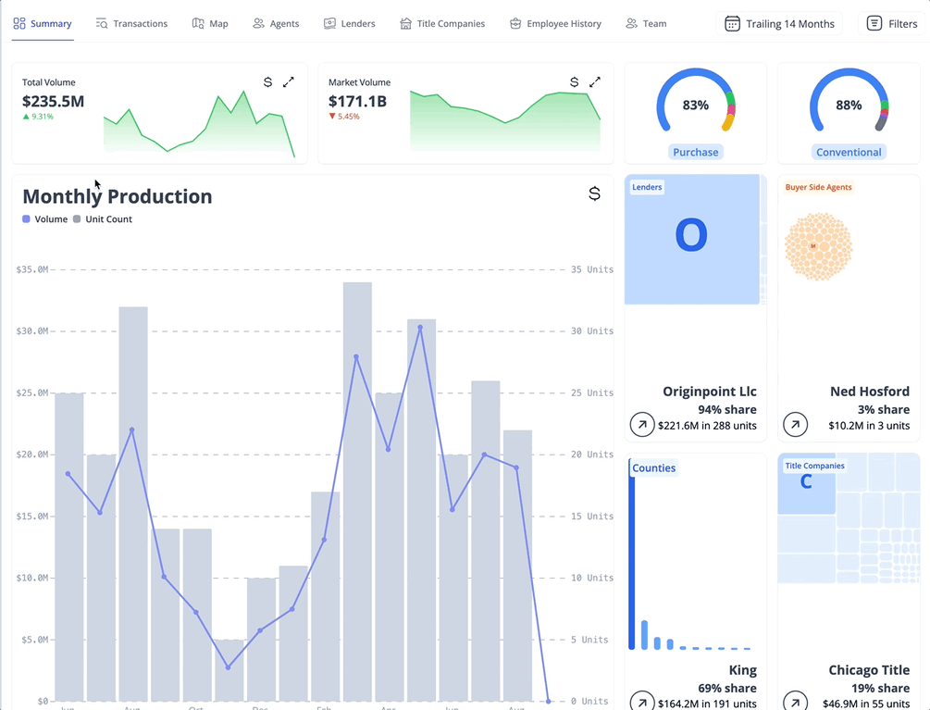930x710 pixels.
Task: Open Chicago Title details via circled arrow icon
Action: (795, 703)
